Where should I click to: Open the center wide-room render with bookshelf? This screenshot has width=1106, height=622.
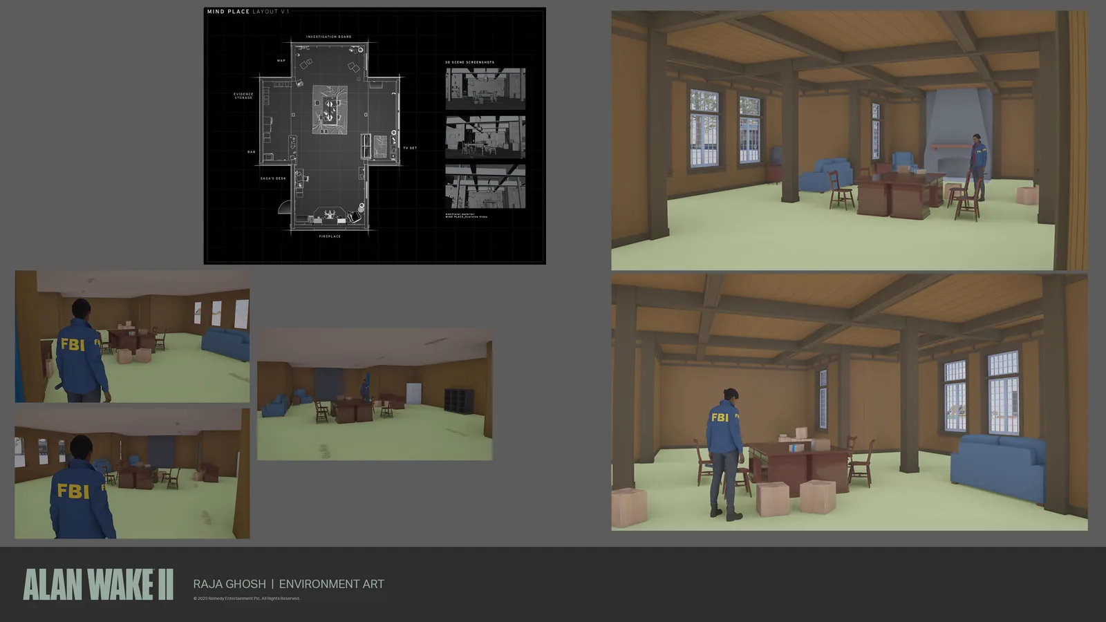[x=375, y=395]
